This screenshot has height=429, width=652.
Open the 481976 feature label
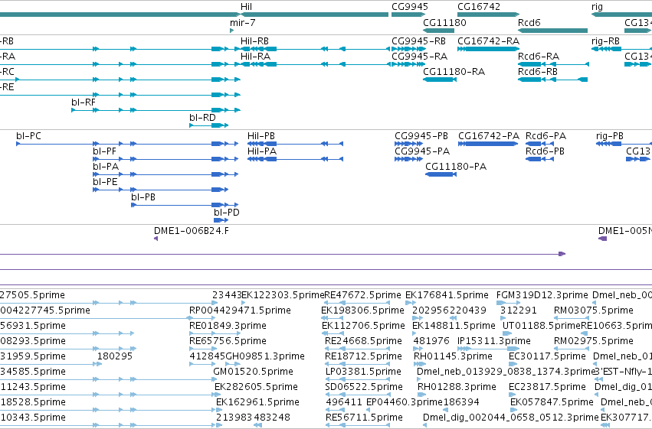click(x=431, y=341)
